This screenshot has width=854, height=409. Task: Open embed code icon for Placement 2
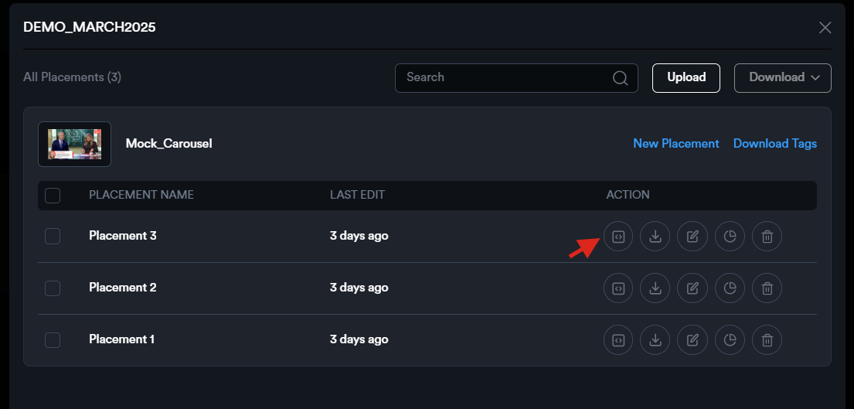618,288
